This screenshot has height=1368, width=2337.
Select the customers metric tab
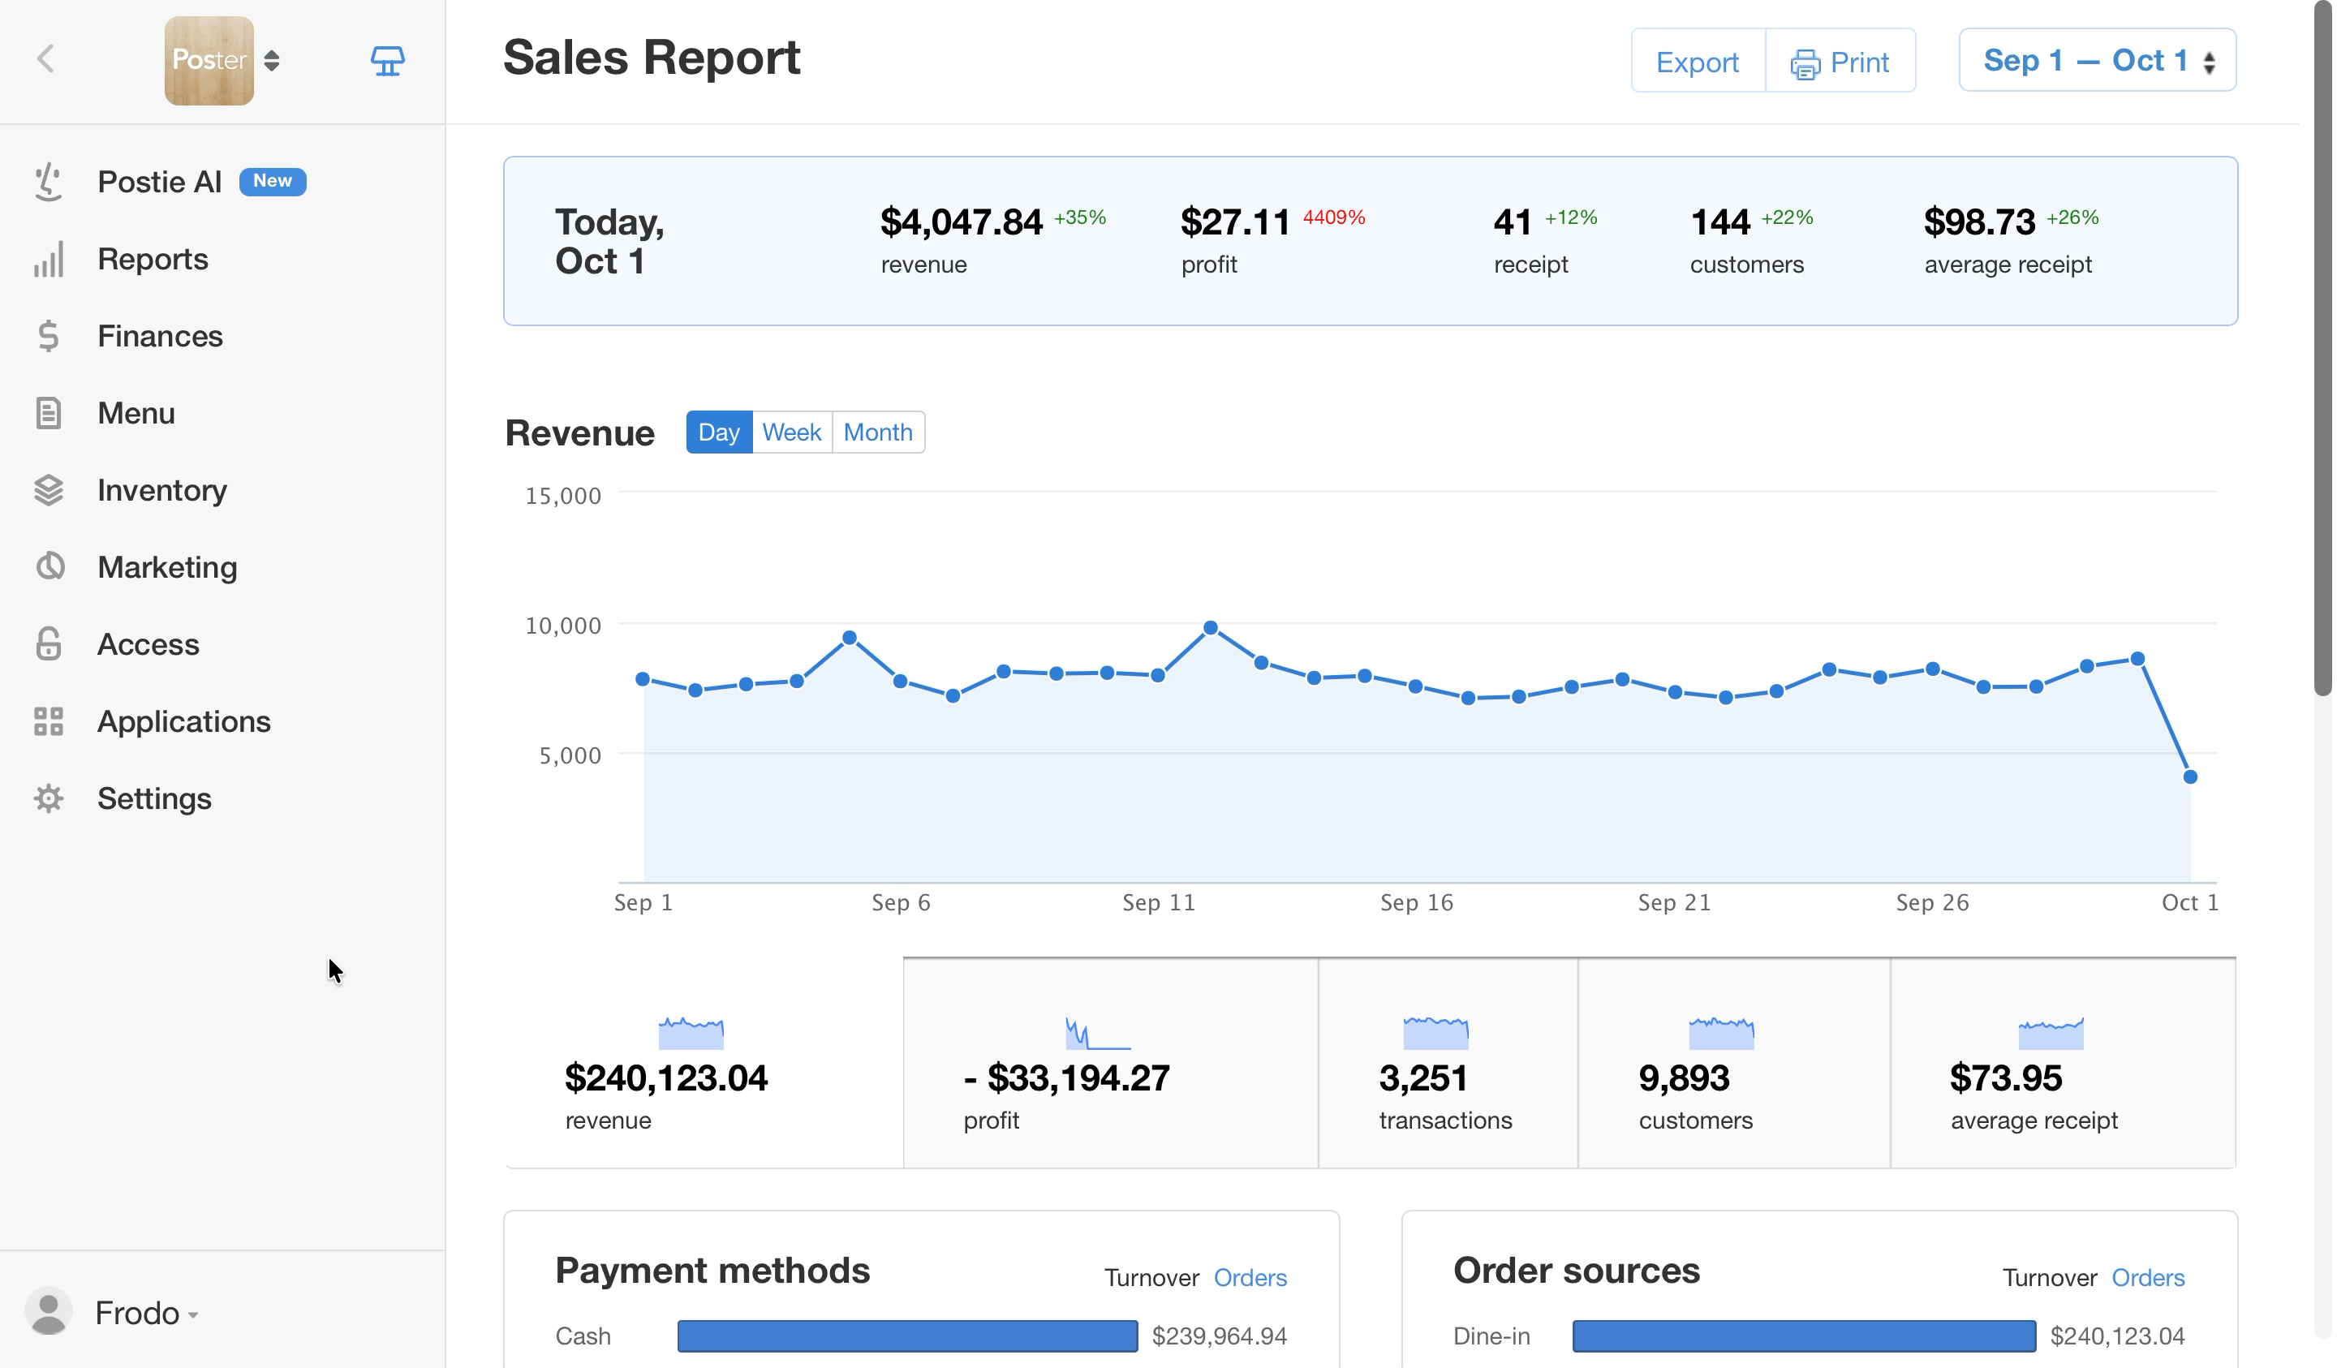coord(1733,1063)
